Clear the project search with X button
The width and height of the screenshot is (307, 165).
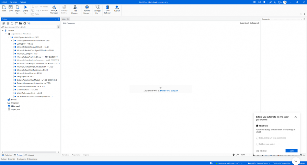click(x=58, y=27)
